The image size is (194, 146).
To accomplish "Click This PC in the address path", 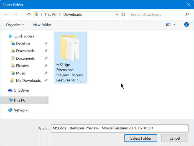I will 50,15.
